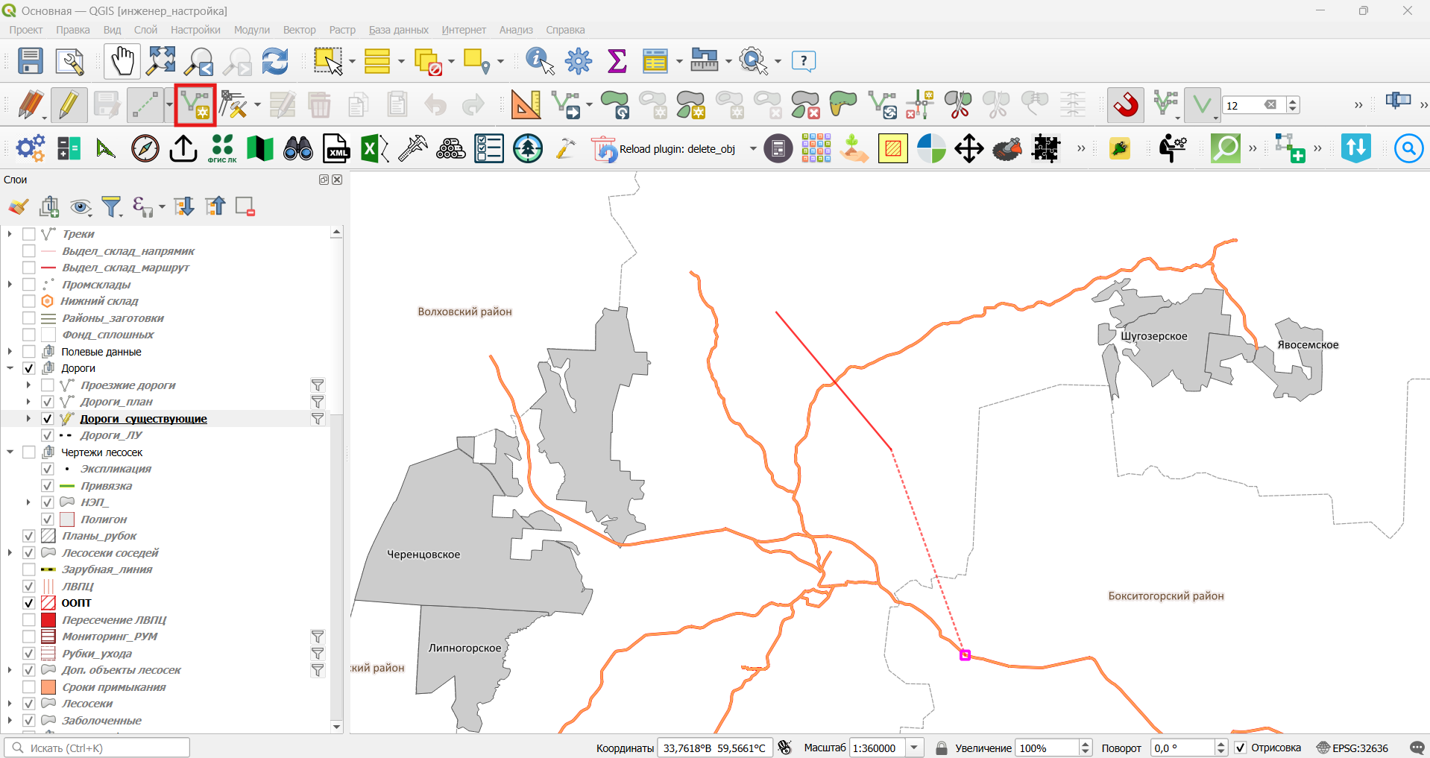Collapse the Дороги layer group

pyautogui.click(x=10, y=368)
